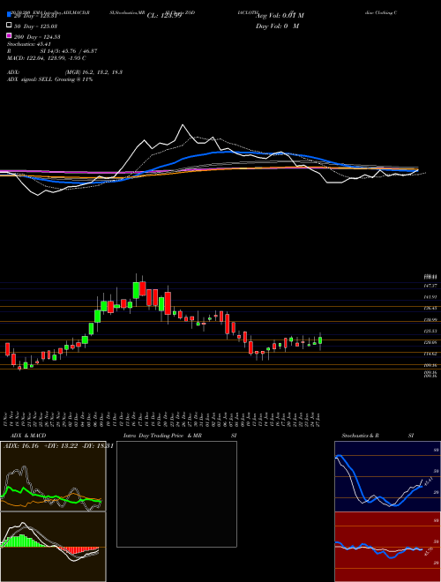The image size is (441, 582).
Task: Click the 'Stochastics: 45.41' readout
Action: pos(29,44)
